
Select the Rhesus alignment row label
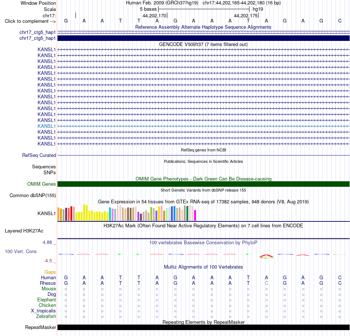(x=48, y=283)
